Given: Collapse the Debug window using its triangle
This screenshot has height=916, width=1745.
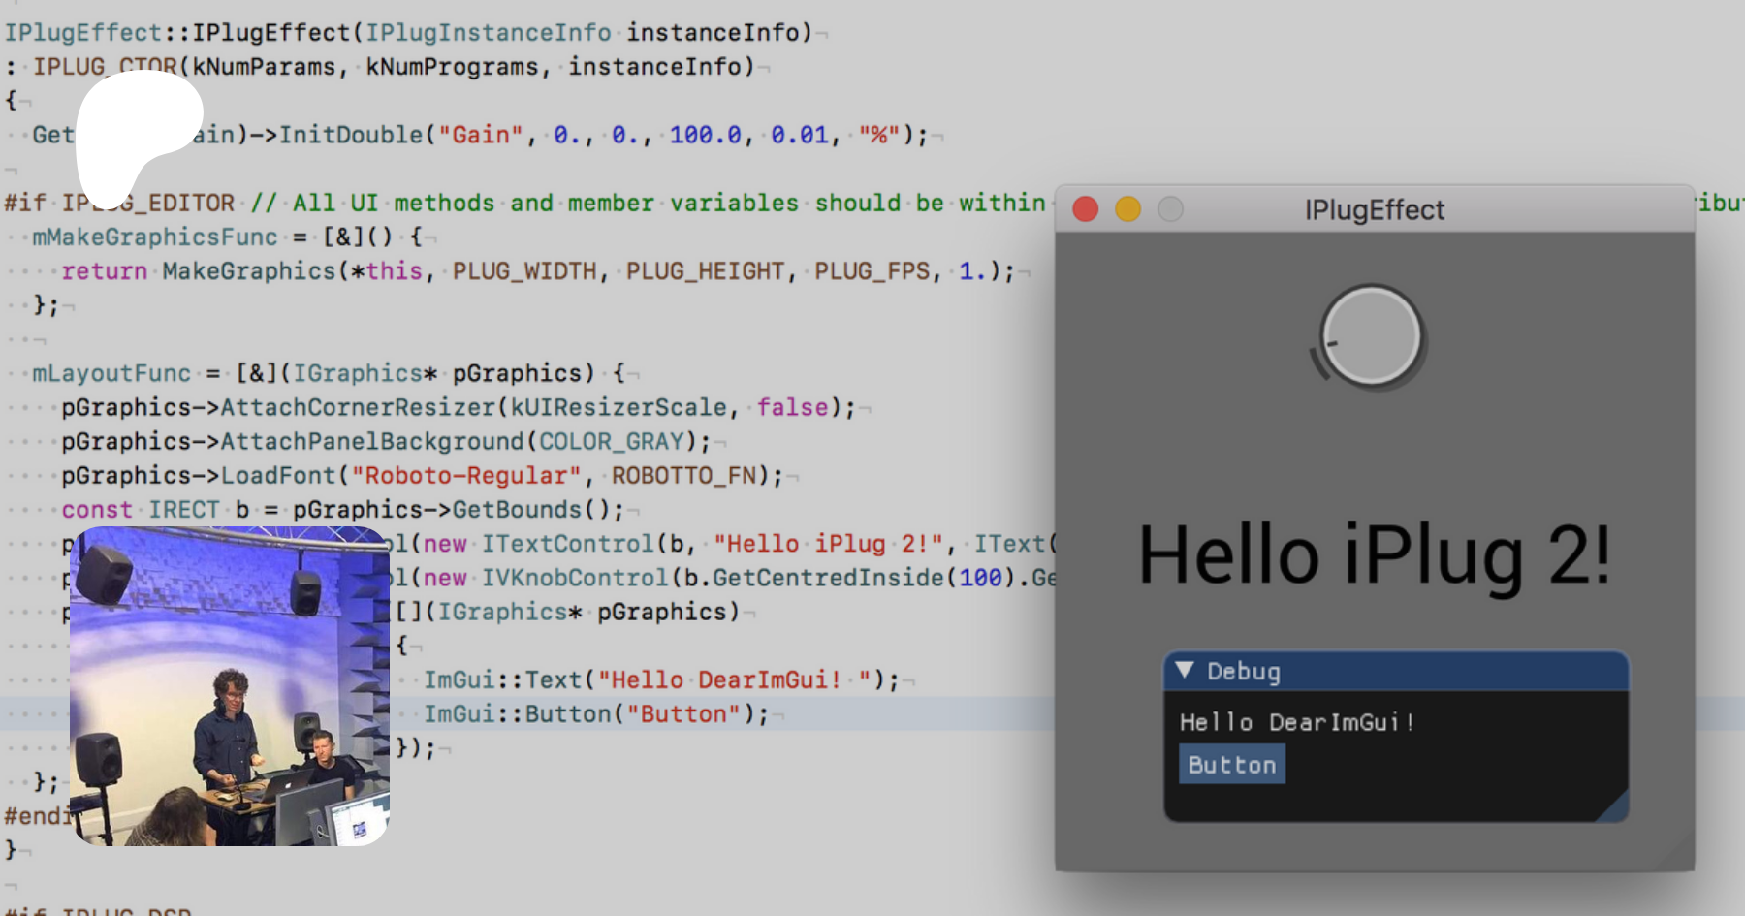Looking at the screenshot, I should [x=1184, y=671].
